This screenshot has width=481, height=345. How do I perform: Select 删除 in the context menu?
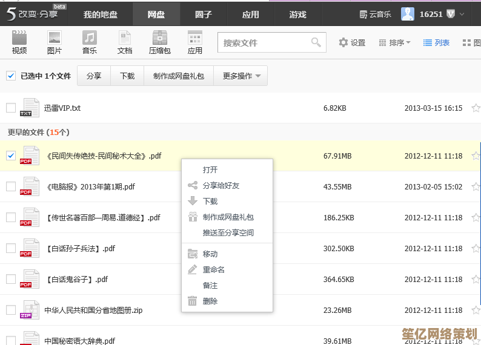(210, 301)
